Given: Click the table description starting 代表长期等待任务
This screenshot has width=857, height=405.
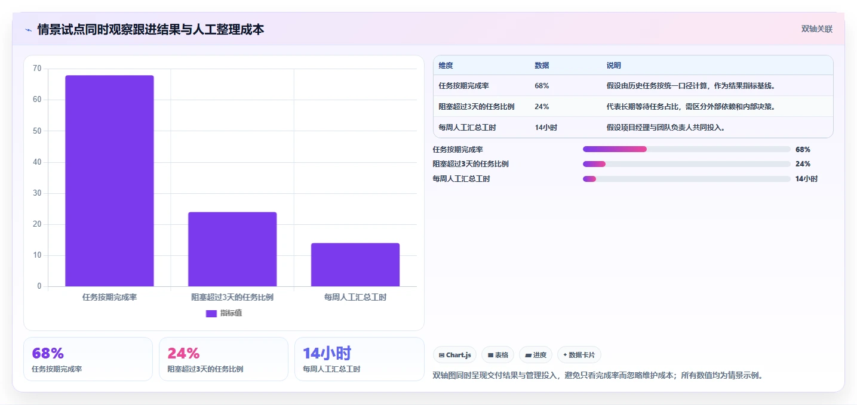Looking at the screenshot, I should [691, 107].
